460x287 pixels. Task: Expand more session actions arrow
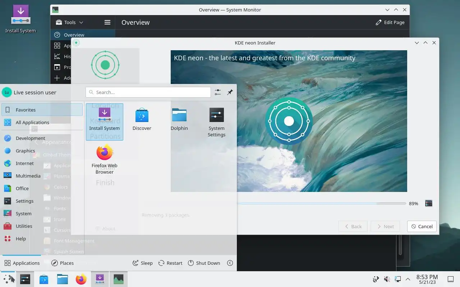click(230, 263)
